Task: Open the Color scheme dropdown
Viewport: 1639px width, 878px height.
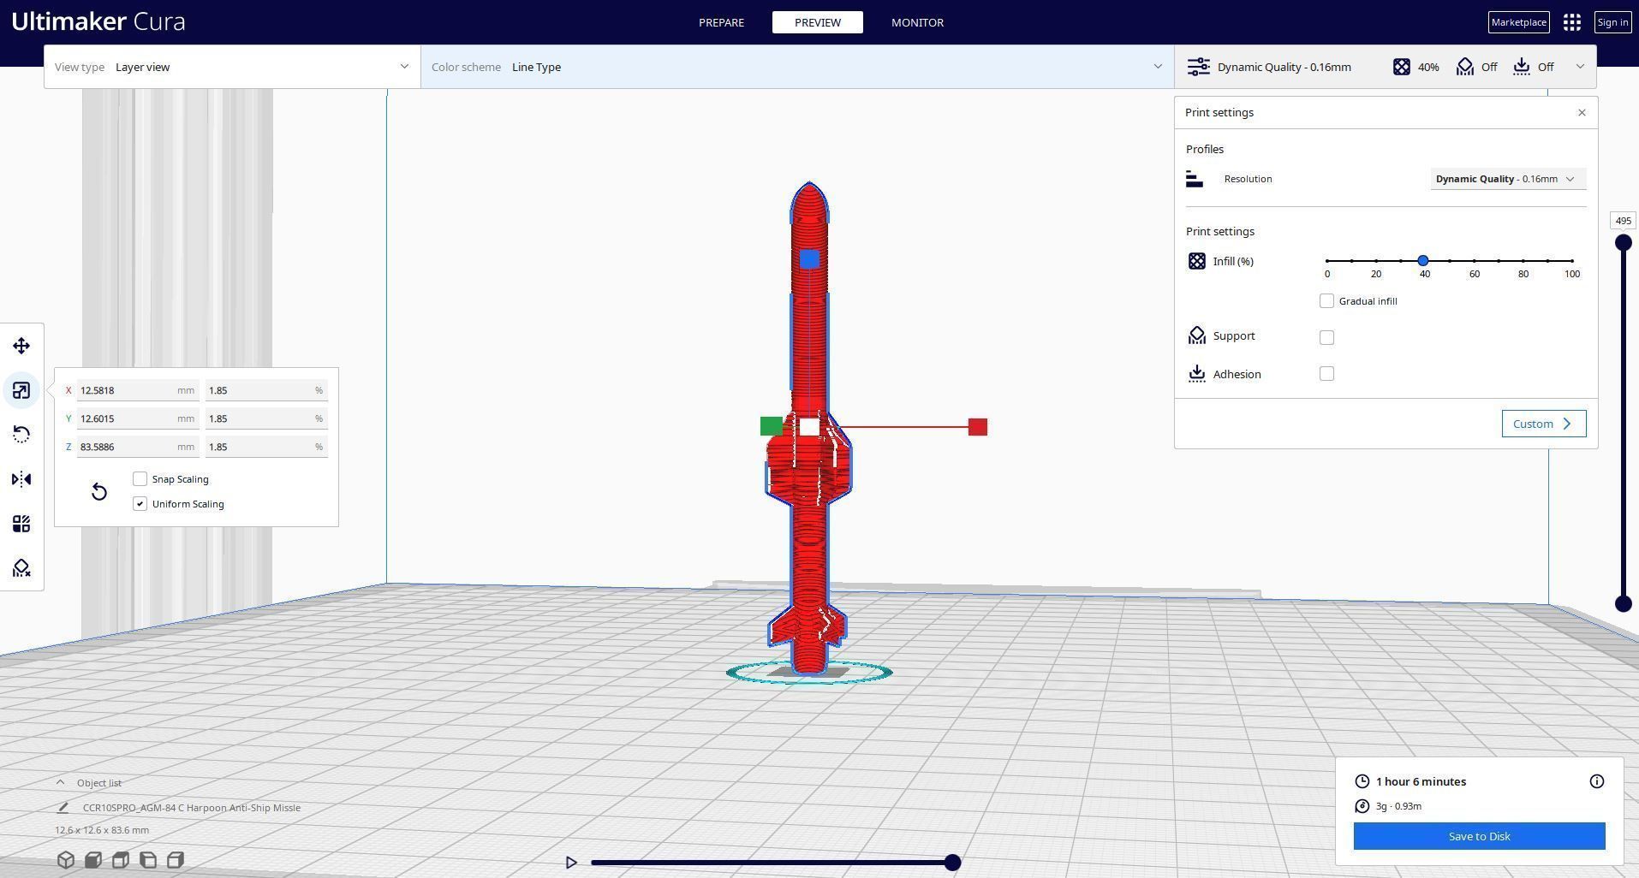Action: click(x=797, y=67)
